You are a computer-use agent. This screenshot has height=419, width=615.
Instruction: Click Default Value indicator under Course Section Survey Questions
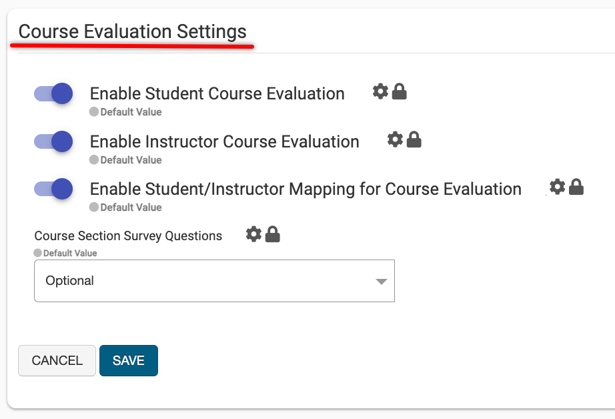coord(66,254)
